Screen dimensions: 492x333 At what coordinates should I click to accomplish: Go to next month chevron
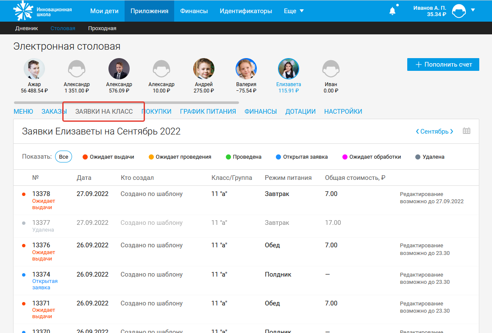point(451,132)
